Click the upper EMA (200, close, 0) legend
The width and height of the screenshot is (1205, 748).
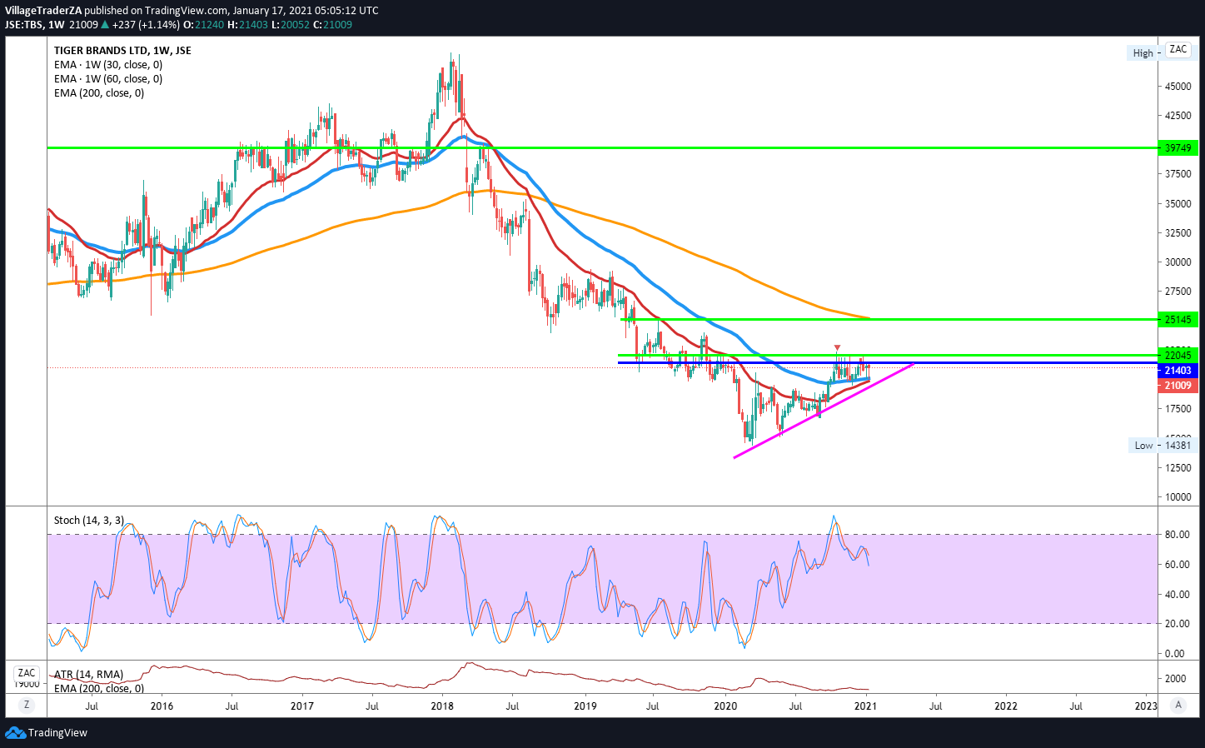tap(98, 93)
